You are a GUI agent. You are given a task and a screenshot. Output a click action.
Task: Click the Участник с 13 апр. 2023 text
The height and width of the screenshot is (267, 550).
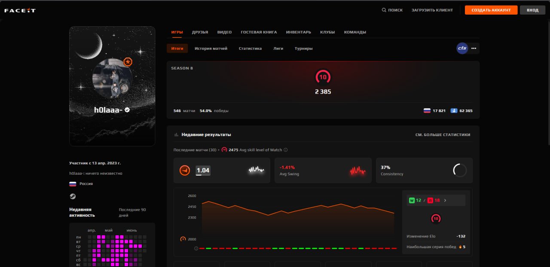coord(95,163)
